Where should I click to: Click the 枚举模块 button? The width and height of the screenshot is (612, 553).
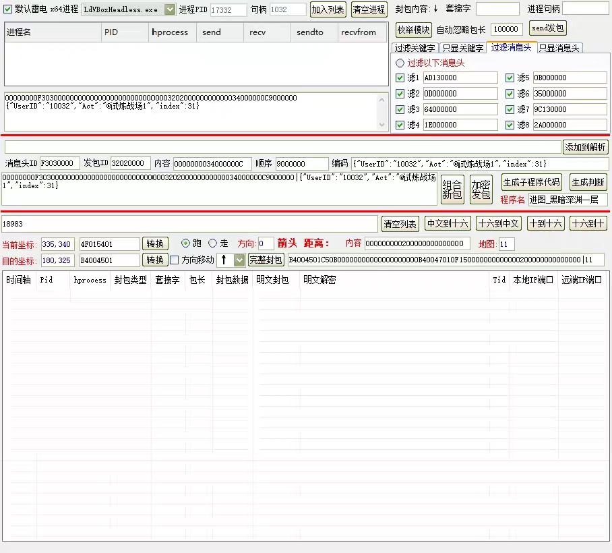(413, 30)
